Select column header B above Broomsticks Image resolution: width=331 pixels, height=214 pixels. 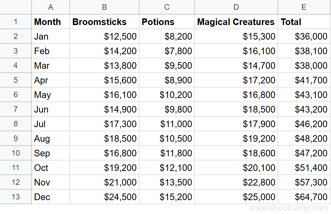click(104, 7)
